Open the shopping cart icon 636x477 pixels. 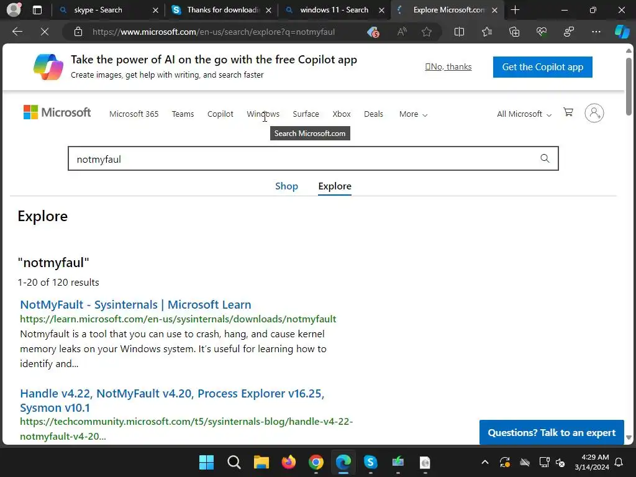point(568,112)
